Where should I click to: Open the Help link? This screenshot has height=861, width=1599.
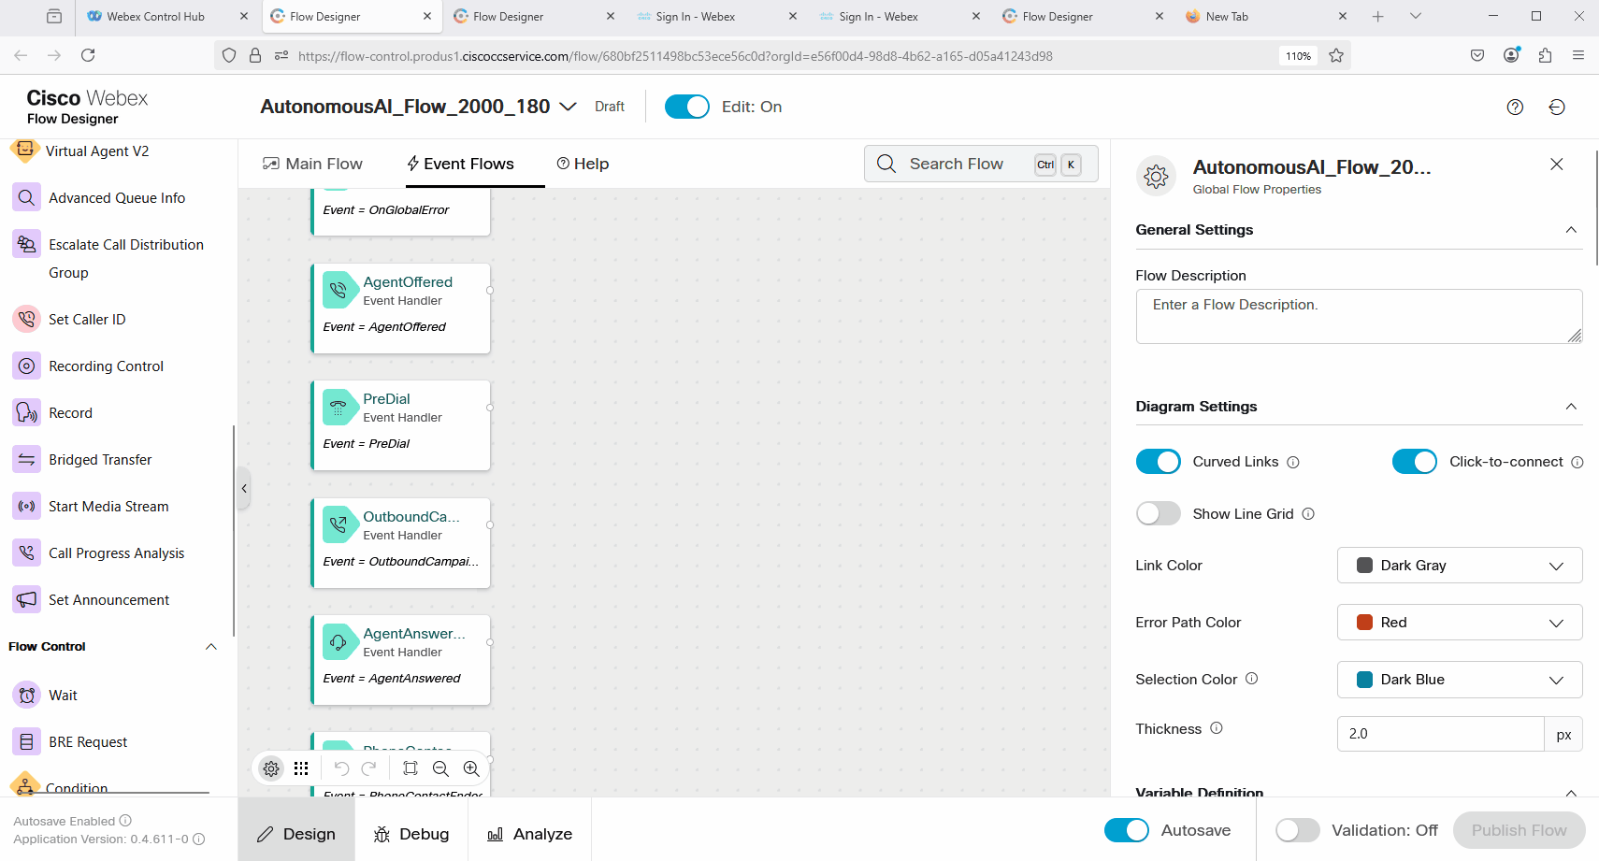[583, 164]
